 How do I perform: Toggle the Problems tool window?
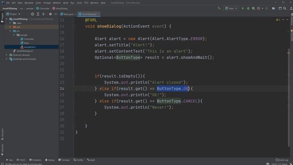[35, 160]
